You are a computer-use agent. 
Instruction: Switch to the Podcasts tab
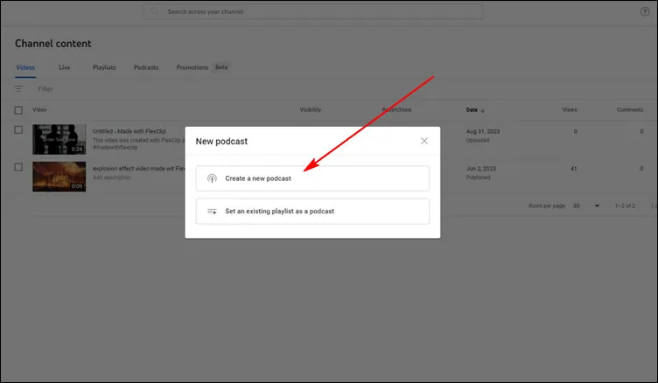(x=146, y=67)
